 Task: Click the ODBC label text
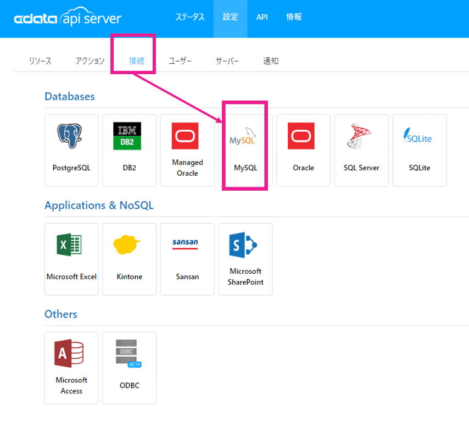click(130, 386)
